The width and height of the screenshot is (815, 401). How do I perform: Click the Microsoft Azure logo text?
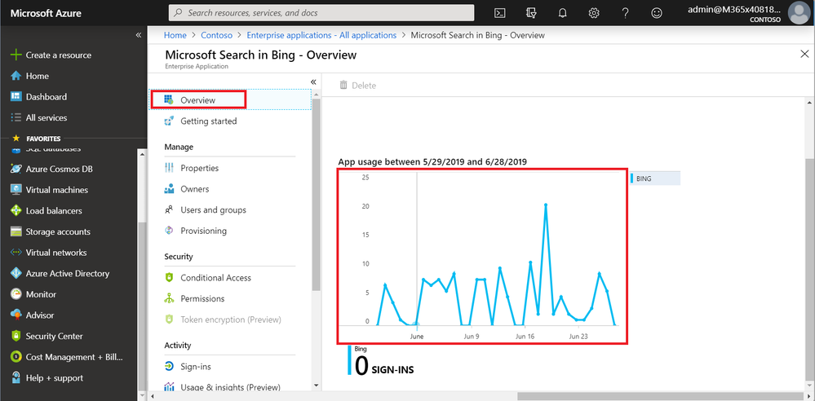46,13
